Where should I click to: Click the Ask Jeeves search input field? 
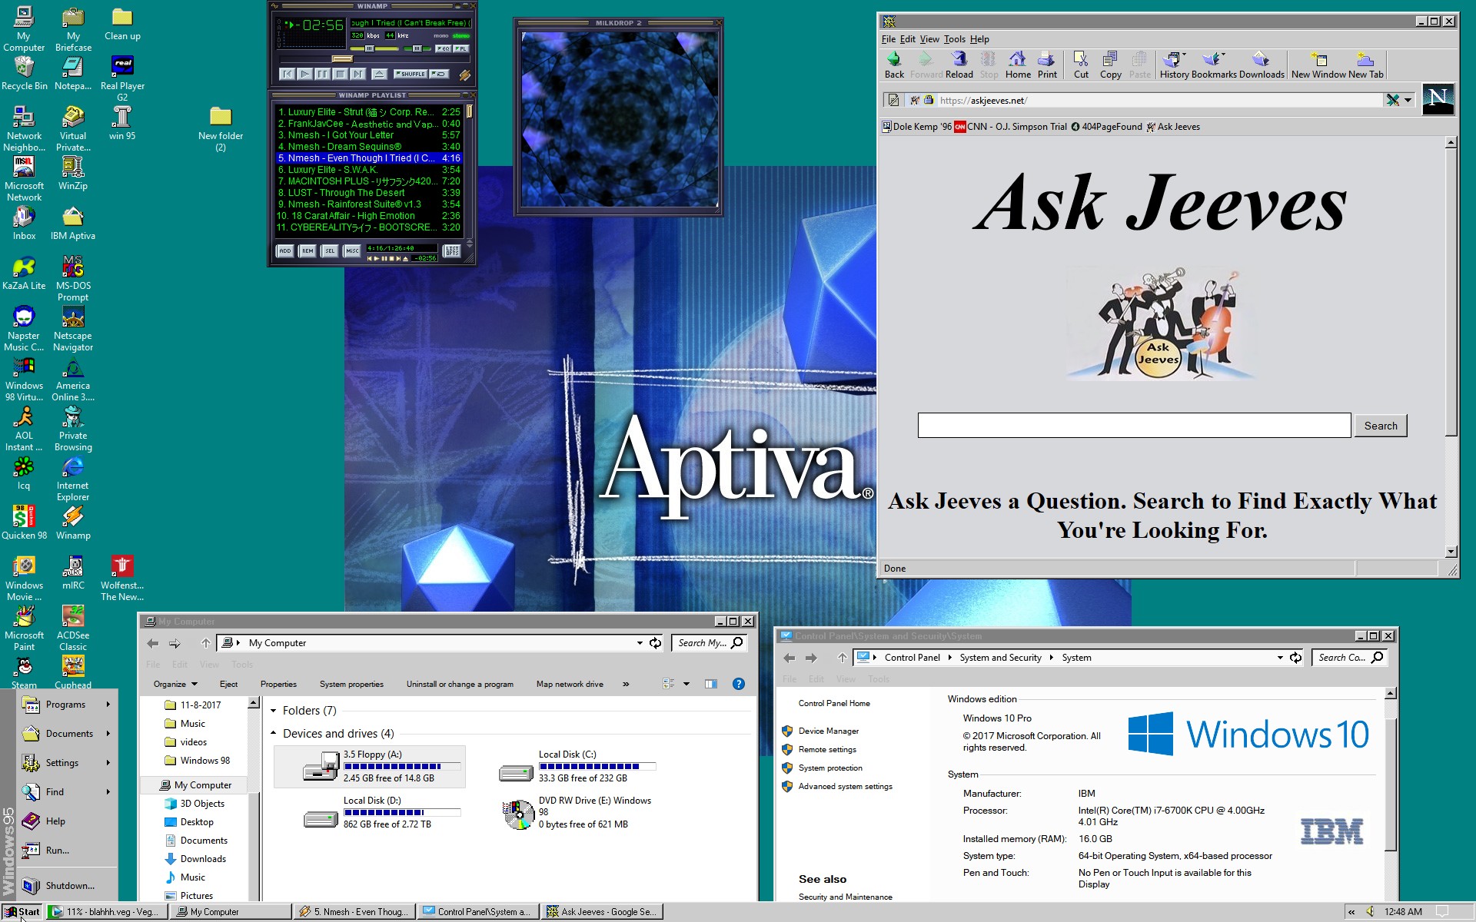coord(1133,426)
